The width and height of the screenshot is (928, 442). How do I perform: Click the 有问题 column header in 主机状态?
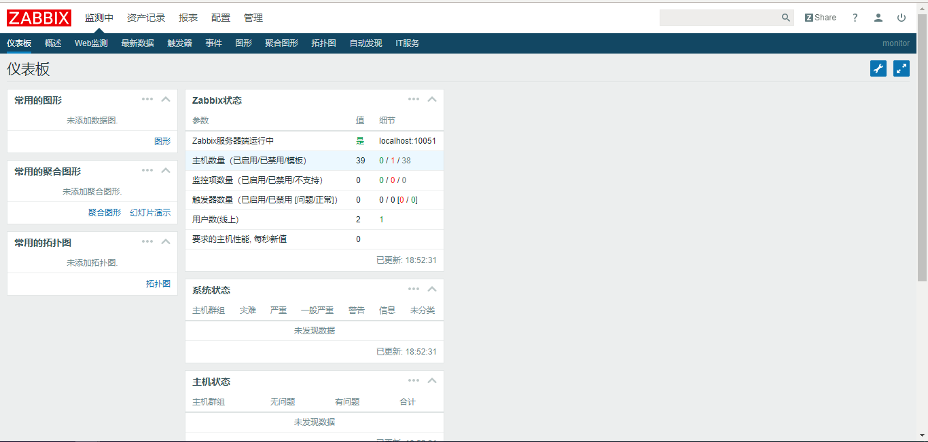(x=347, y=402)
